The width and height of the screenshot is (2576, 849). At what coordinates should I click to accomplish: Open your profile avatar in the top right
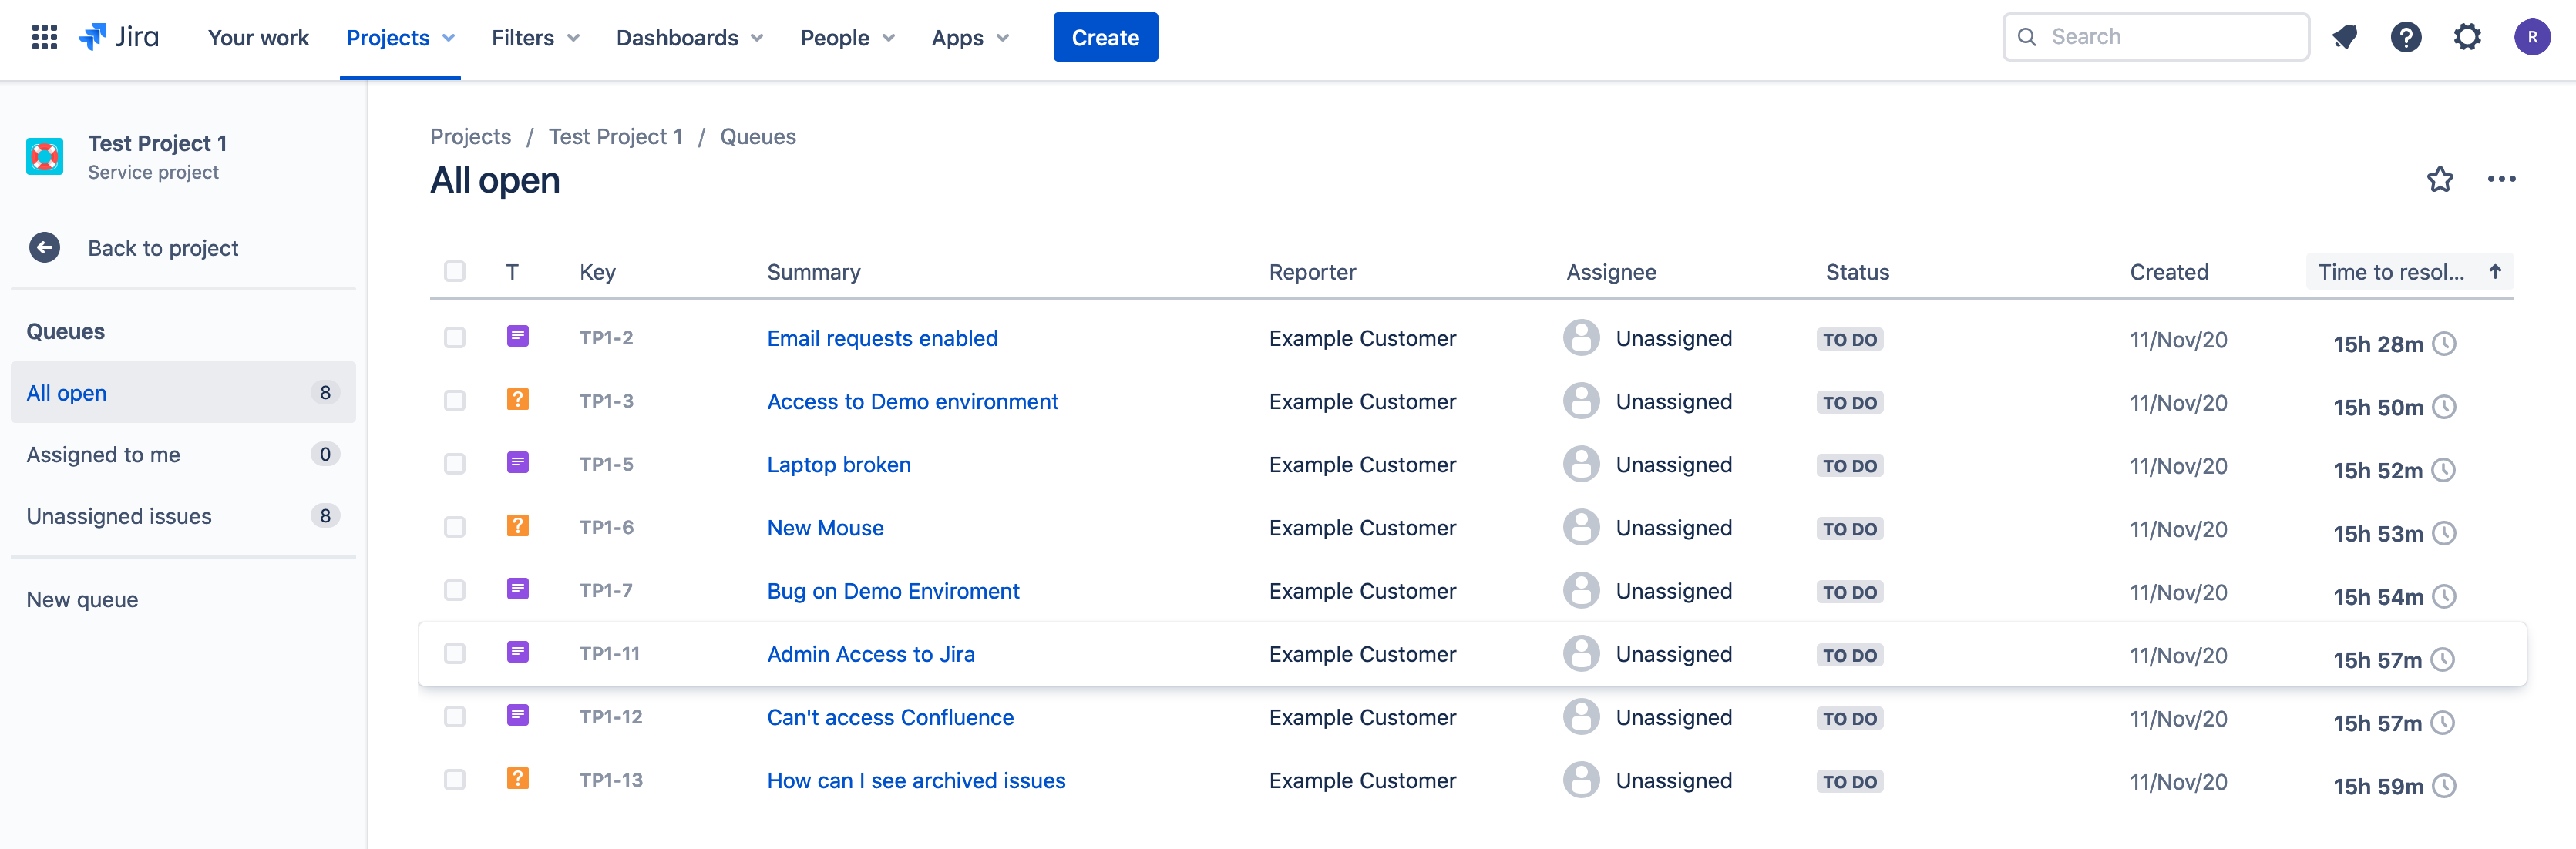2533,37
